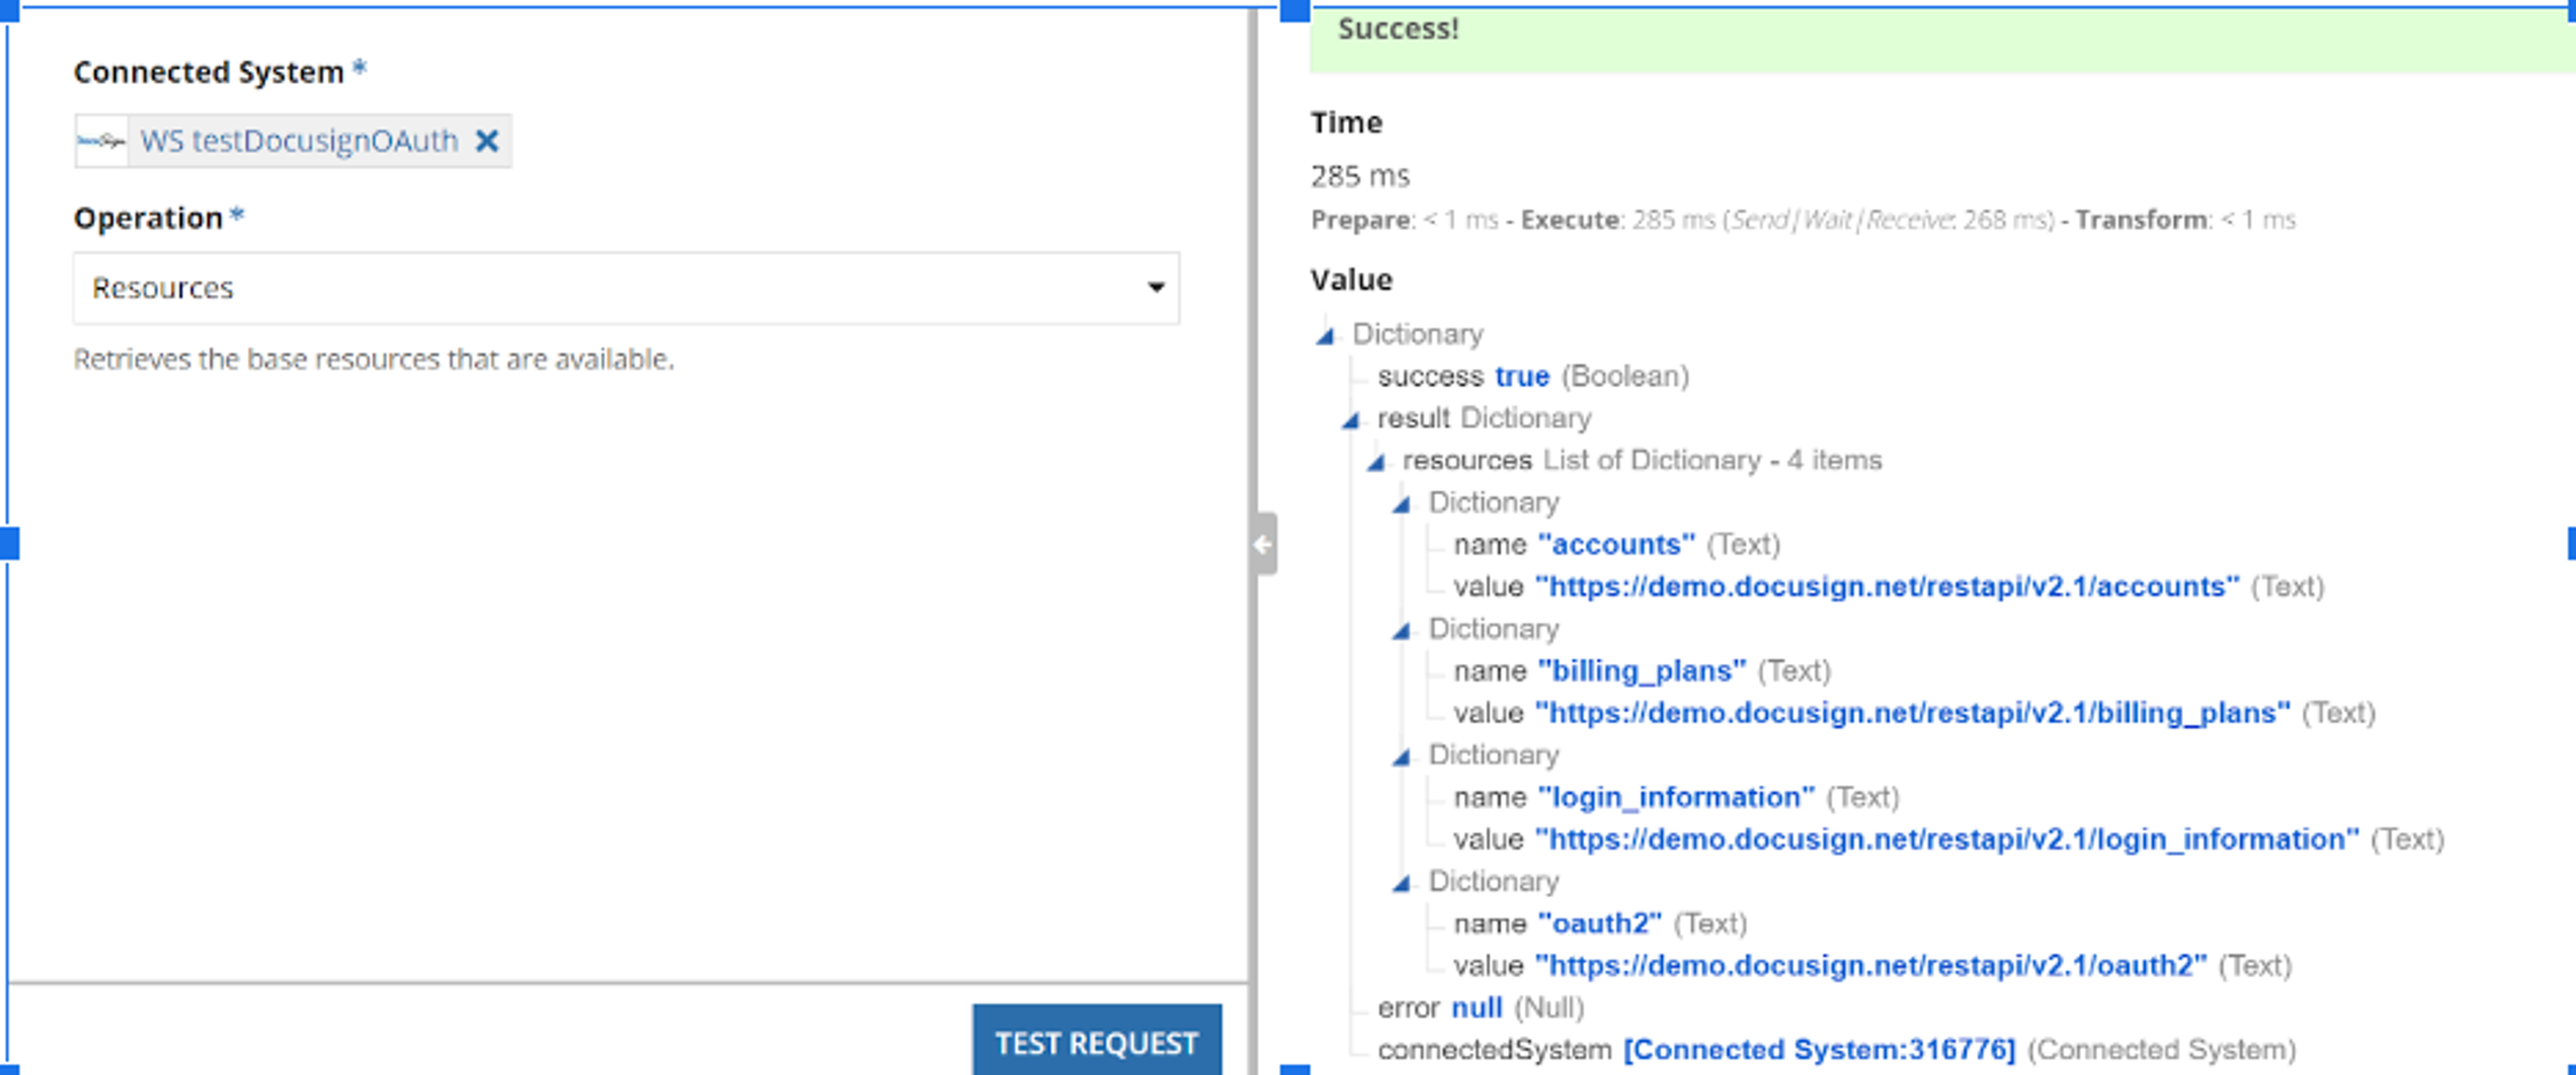Open the Connected System:316776 link
Image resolution: width=2576 pixels, height=1075 pixels.
pos(1819,1049)
